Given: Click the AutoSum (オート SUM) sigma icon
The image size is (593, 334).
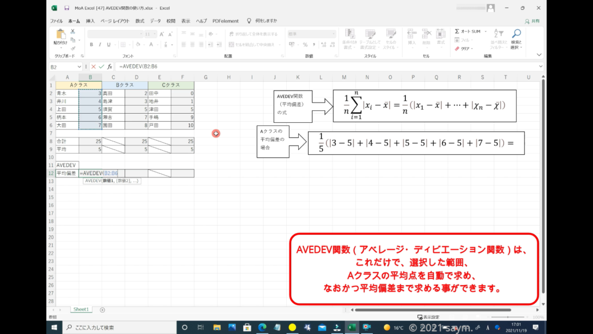Looking at the screenshot, I should point(457,31).
